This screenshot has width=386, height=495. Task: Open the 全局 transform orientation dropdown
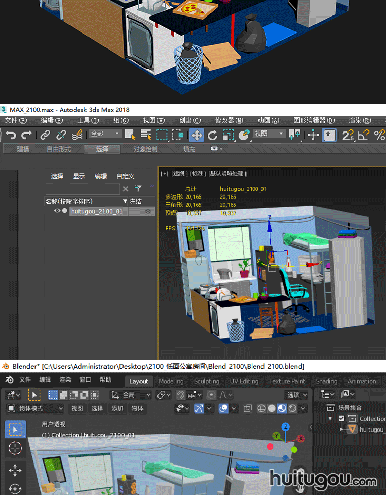point(131,395)
